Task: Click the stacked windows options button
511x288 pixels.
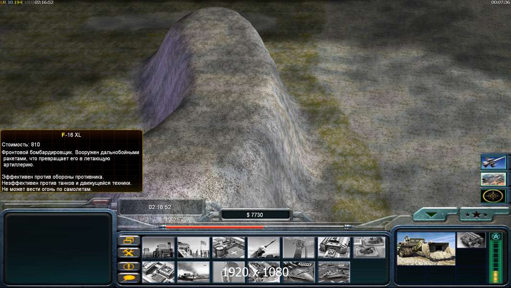Action: click(129, 240)
